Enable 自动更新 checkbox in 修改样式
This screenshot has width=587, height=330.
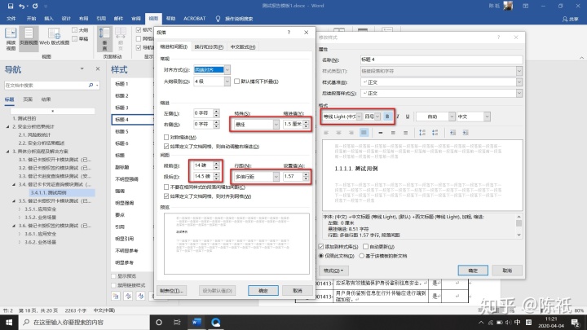pyautogui.click(x=366, y=247)
